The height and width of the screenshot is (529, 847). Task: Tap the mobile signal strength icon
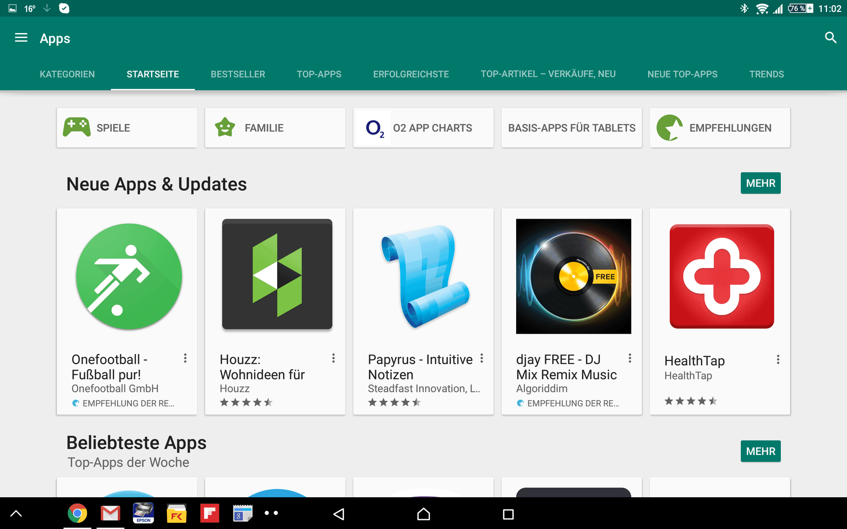[778, 8]
